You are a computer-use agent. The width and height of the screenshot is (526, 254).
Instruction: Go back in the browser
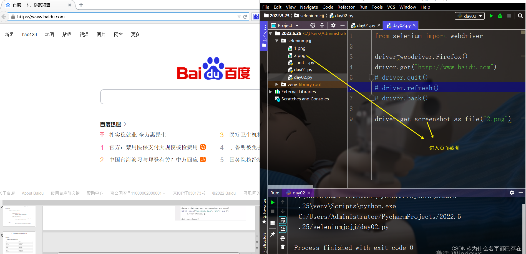point(4,17)
